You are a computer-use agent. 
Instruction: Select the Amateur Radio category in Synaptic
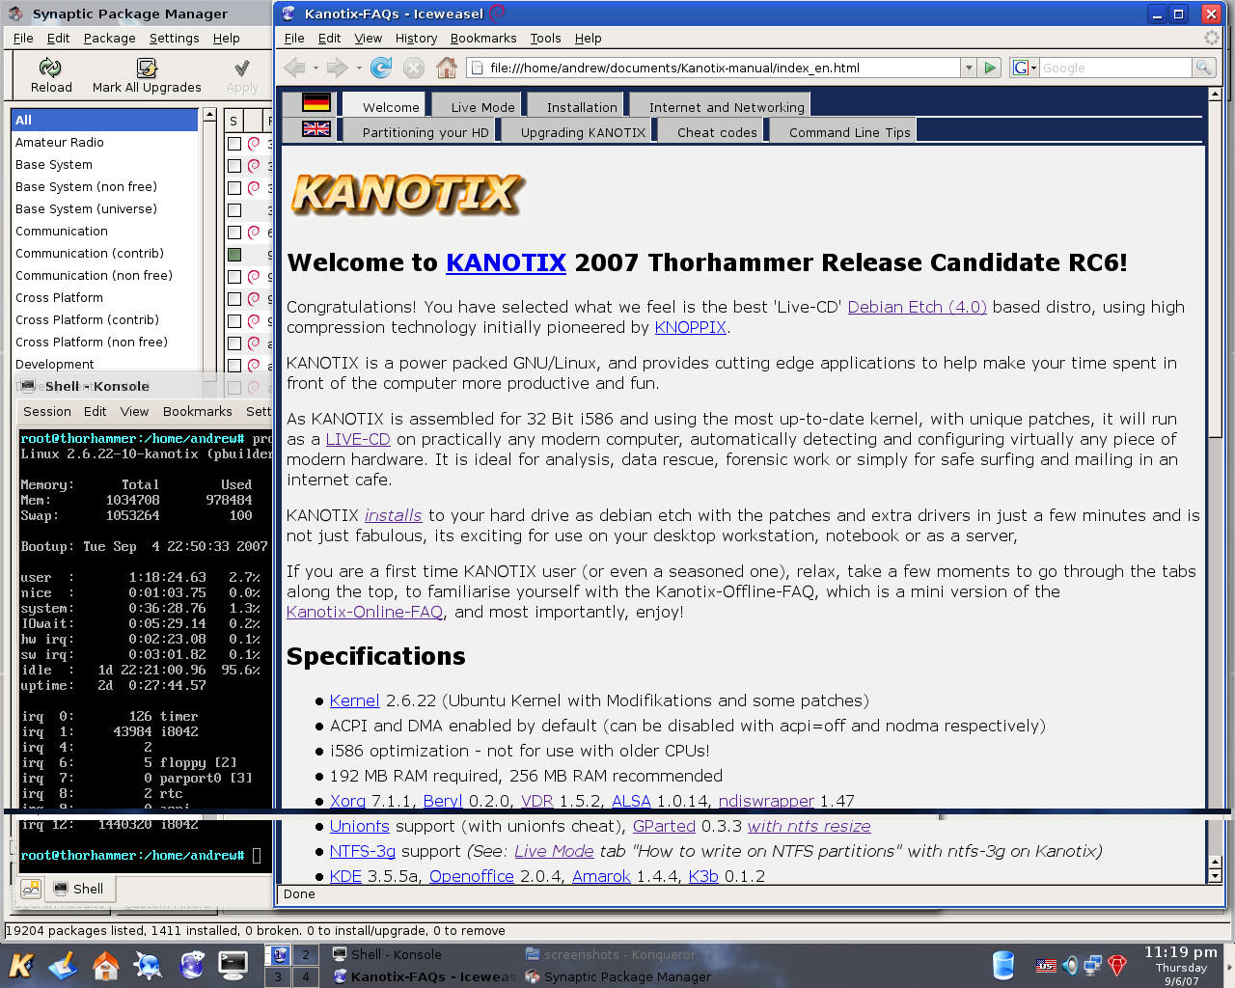(x=104, y=142)
